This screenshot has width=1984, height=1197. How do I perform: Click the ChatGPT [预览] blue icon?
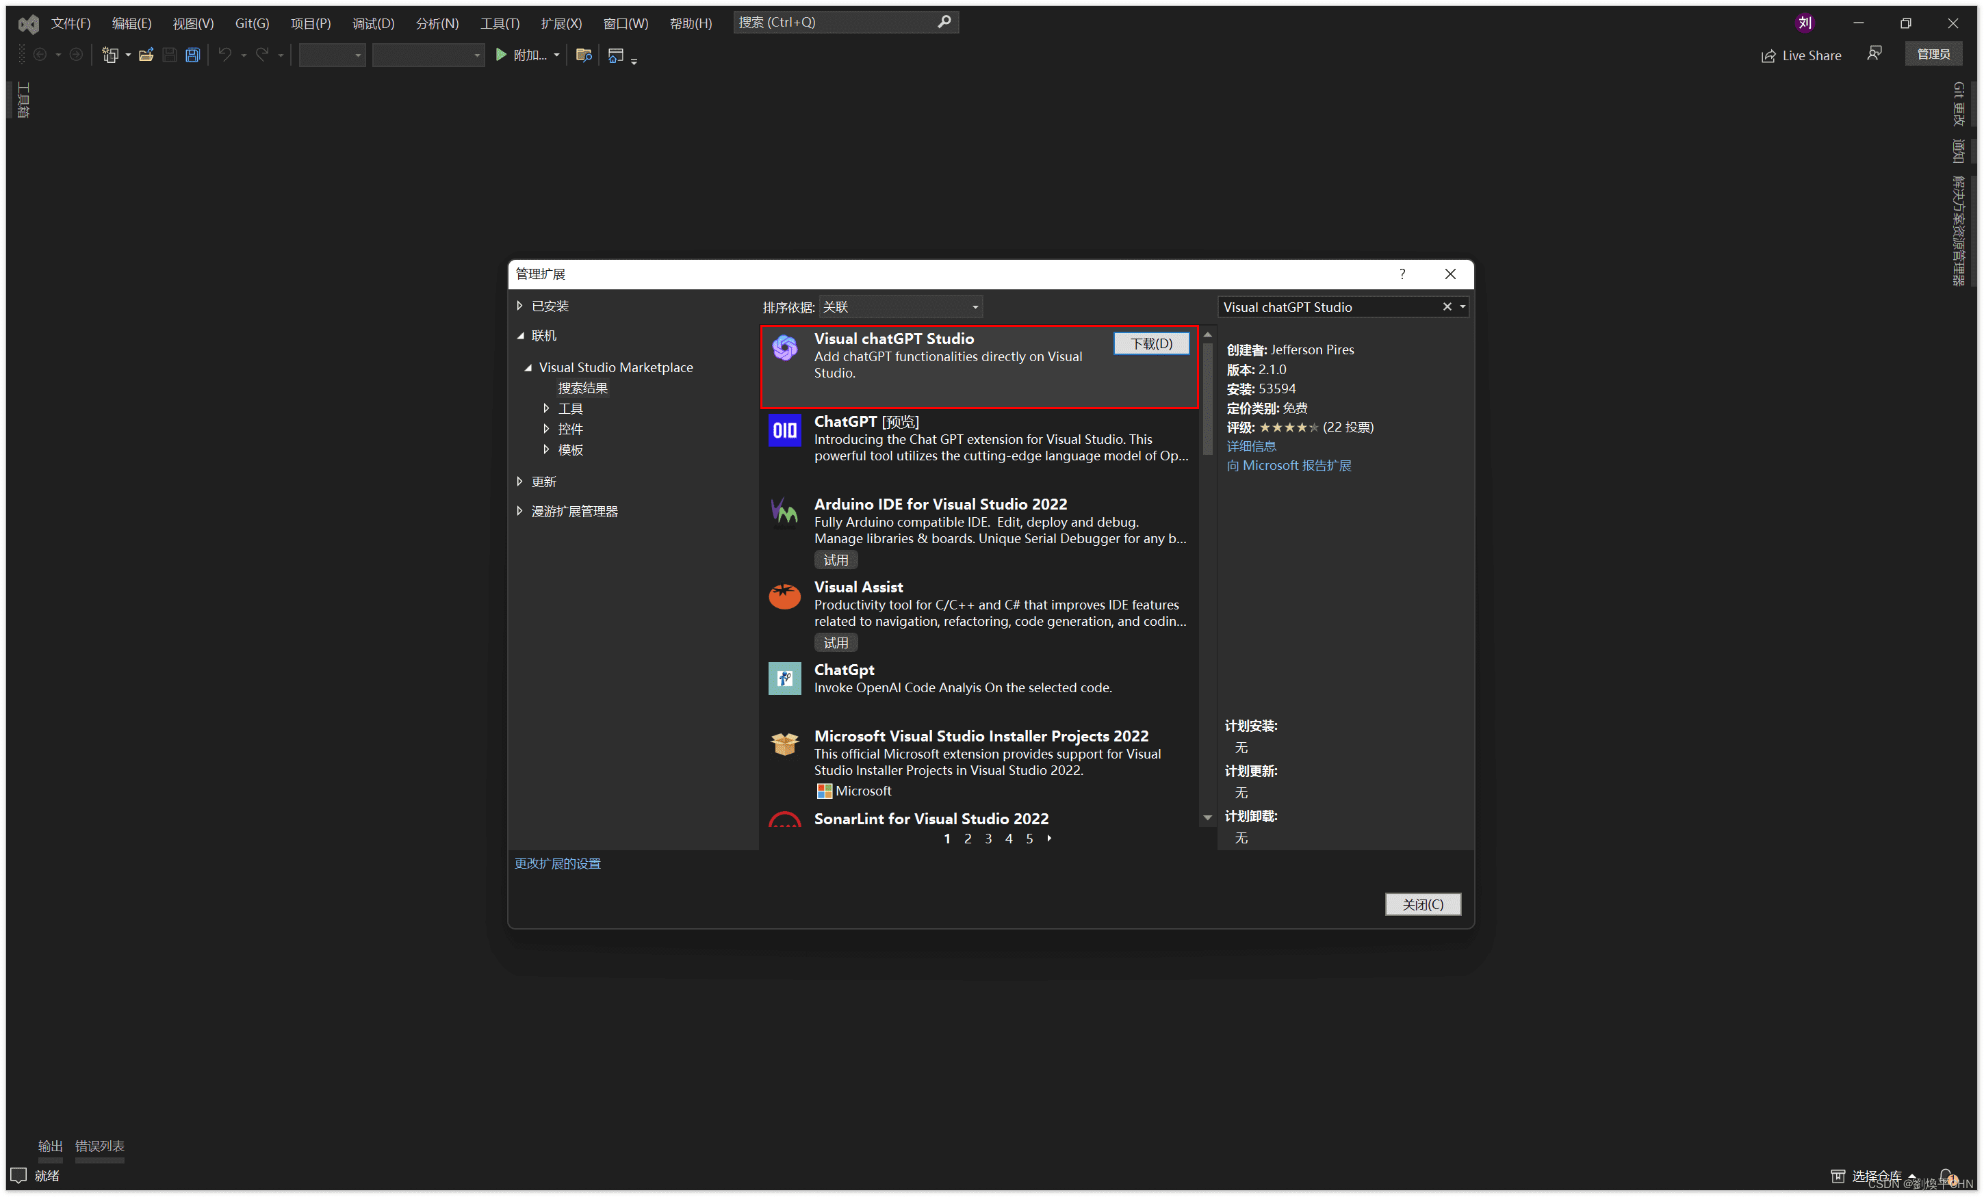784,431
